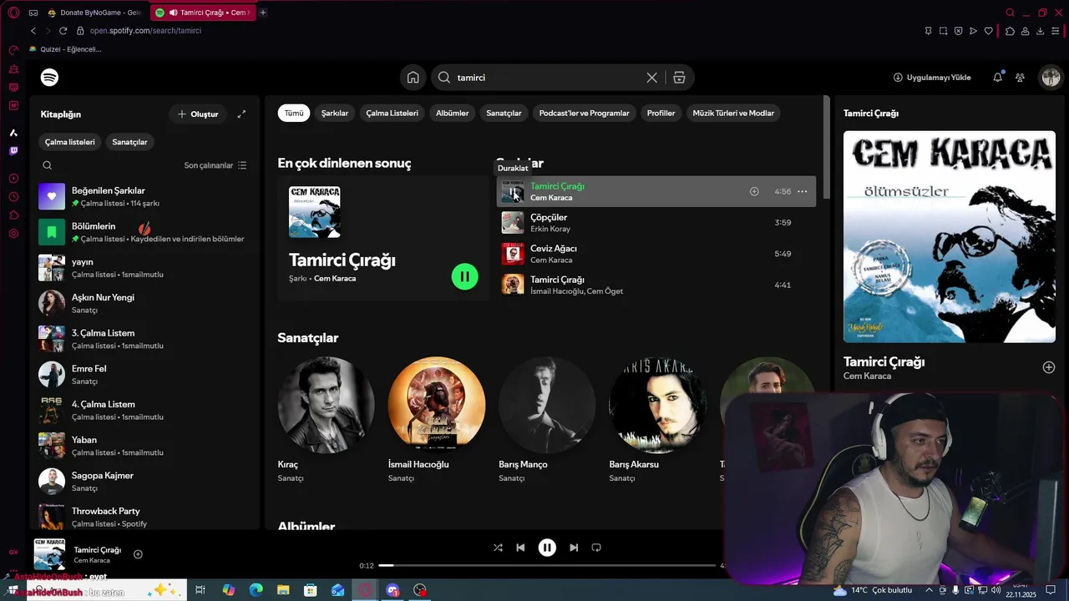Open Beğenilen Şarkılar playlist
Screen dimensions: 1069x601
point(144,197)
